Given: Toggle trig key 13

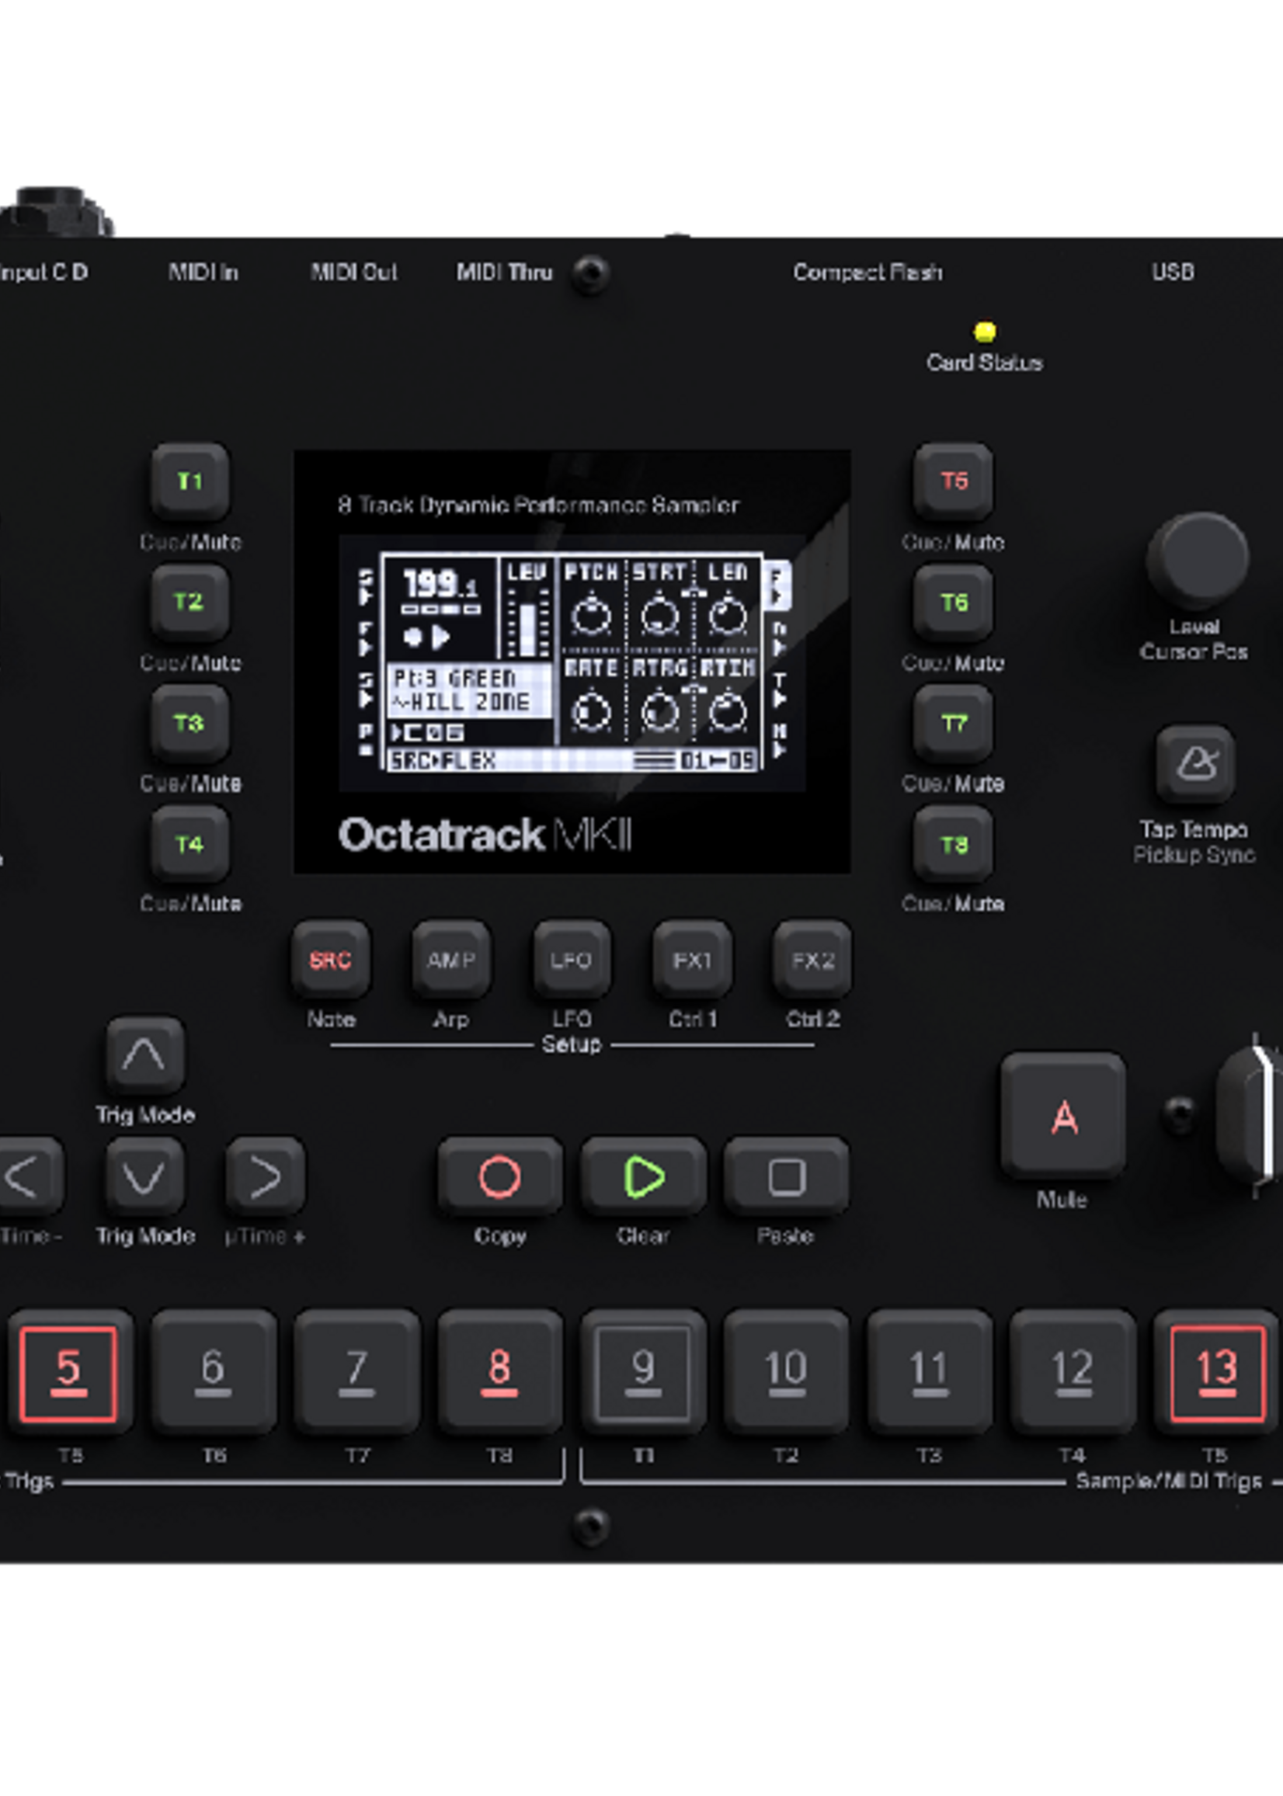Looking at the screenshot, I should pos(1217,1372).
